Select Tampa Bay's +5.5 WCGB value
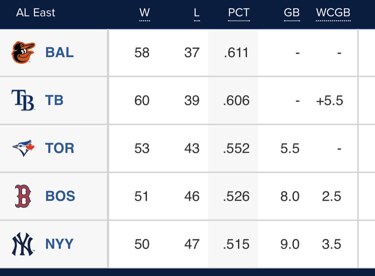This screenshot has width=375, height=276. (x=330, y=101)
